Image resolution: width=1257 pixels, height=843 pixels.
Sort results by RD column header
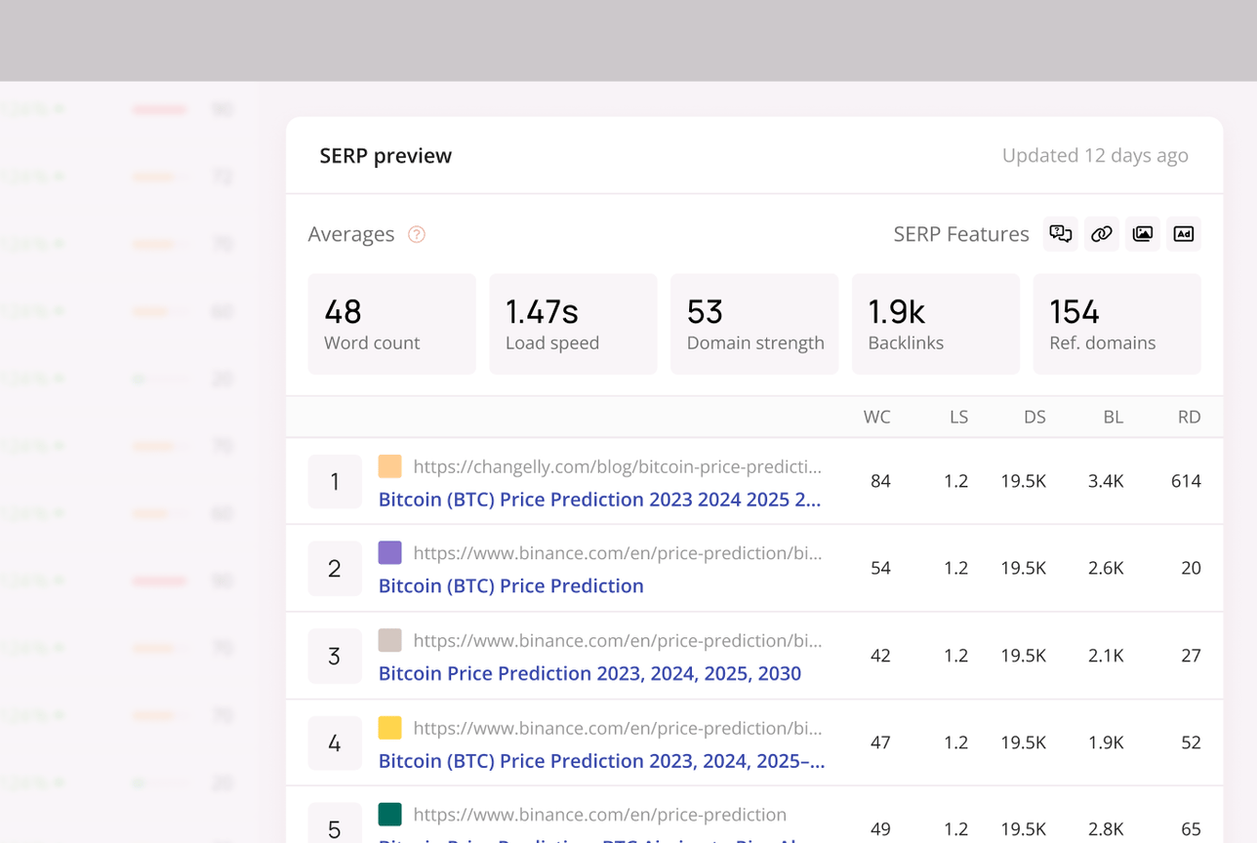tap(1189, 418)
